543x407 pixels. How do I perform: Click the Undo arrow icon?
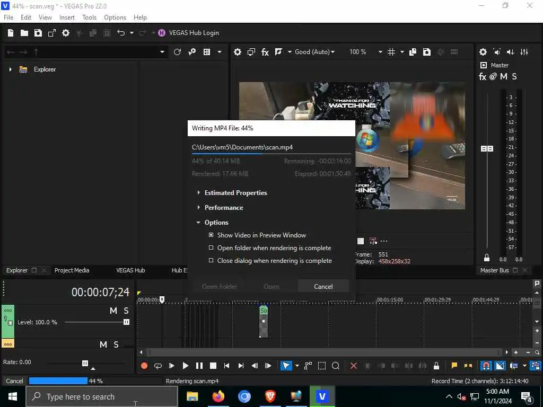[121, 33]
